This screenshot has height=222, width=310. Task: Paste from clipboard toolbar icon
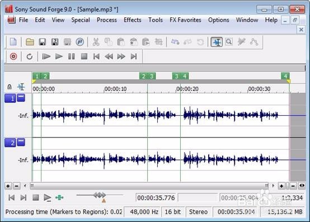(x=121, y=42)
